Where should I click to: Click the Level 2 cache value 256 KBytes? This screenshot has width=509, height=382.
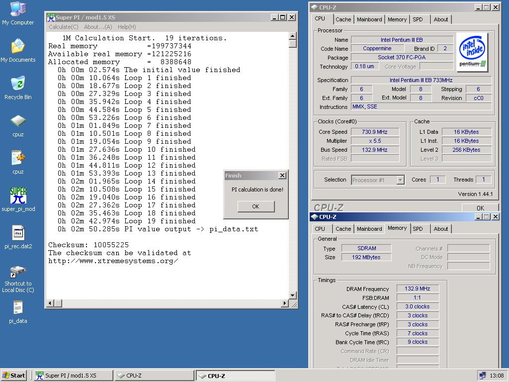(x=466, y=150)
